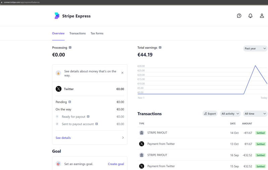Click the €44.19 total earnings amount
Viewport: 268px width, 170px height.
pos(145,55)
